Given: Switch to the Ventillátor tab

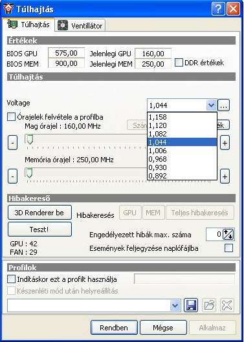Looking at the screenshot, I should (80, 26).
